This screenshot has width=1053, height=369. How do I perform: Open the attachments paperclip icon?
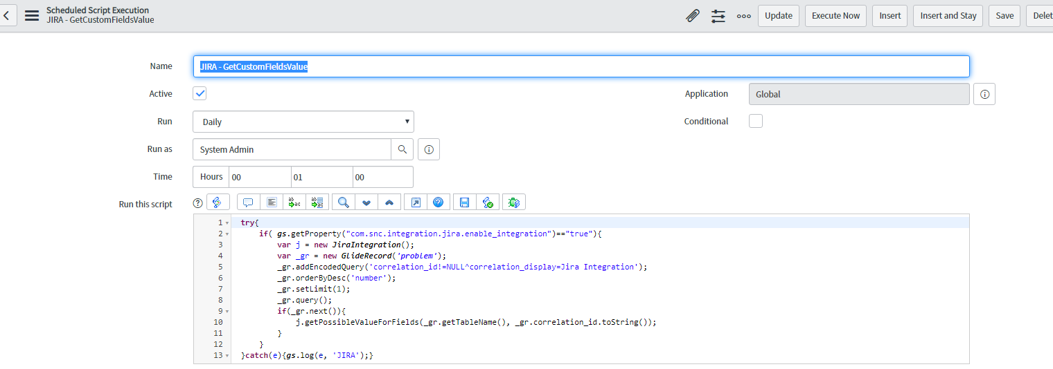[693, 16]
